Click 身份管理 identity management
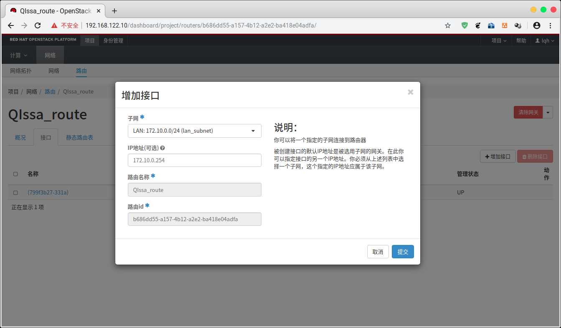 click(x=113, y=40)
